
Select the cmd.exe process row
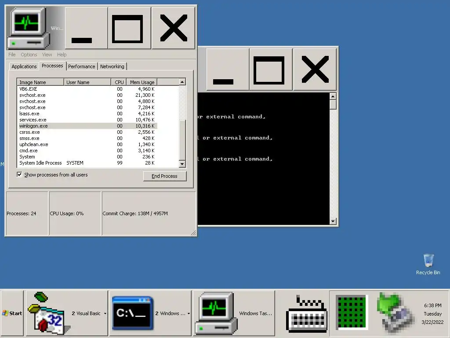point(87,151)
